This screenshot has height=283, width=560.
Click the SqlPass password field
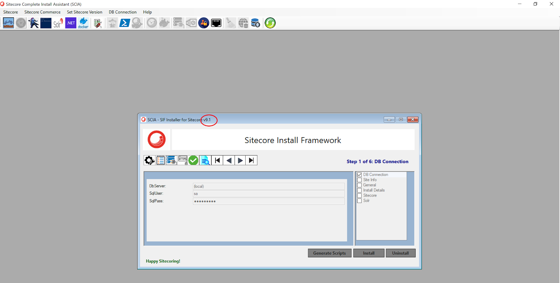point(269,201)
